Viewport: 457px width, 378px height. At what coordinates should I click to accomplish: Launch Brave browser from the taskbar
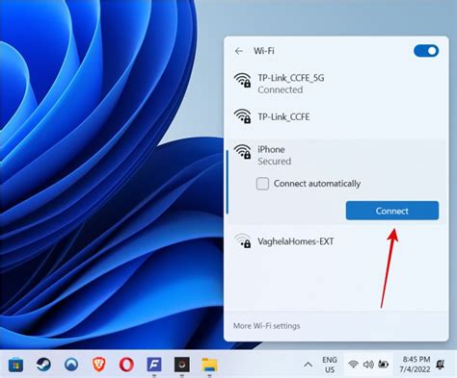[x=98, y=365]
